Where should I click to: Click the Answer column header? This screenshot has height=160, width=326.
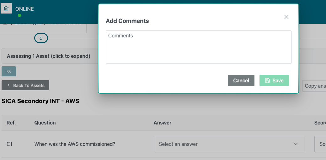click(163, 123)
